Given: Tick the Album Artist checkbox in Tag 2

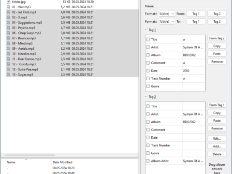Looking at the screenshot, I should (x=148, y=161).
